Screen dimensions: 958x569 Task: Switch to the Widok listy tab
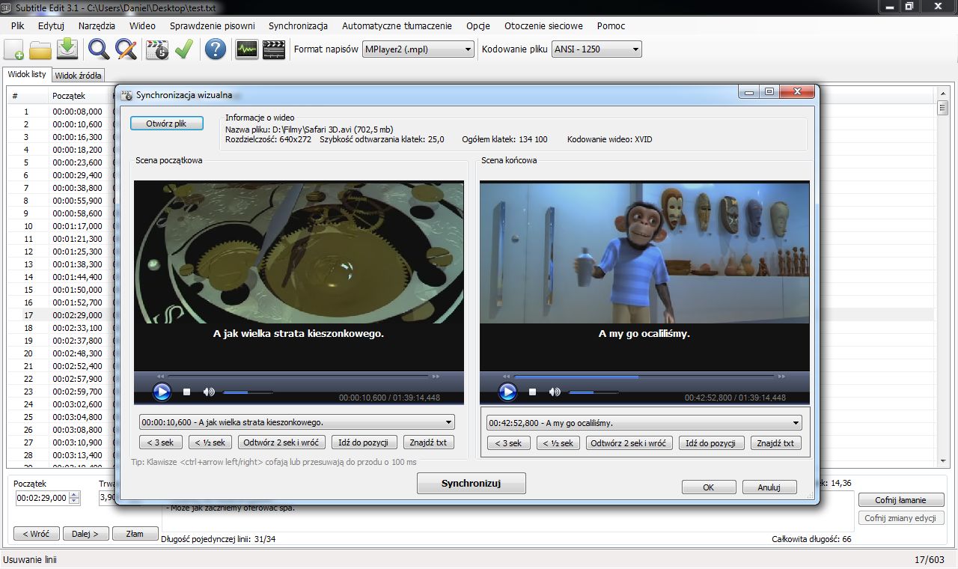27,74
